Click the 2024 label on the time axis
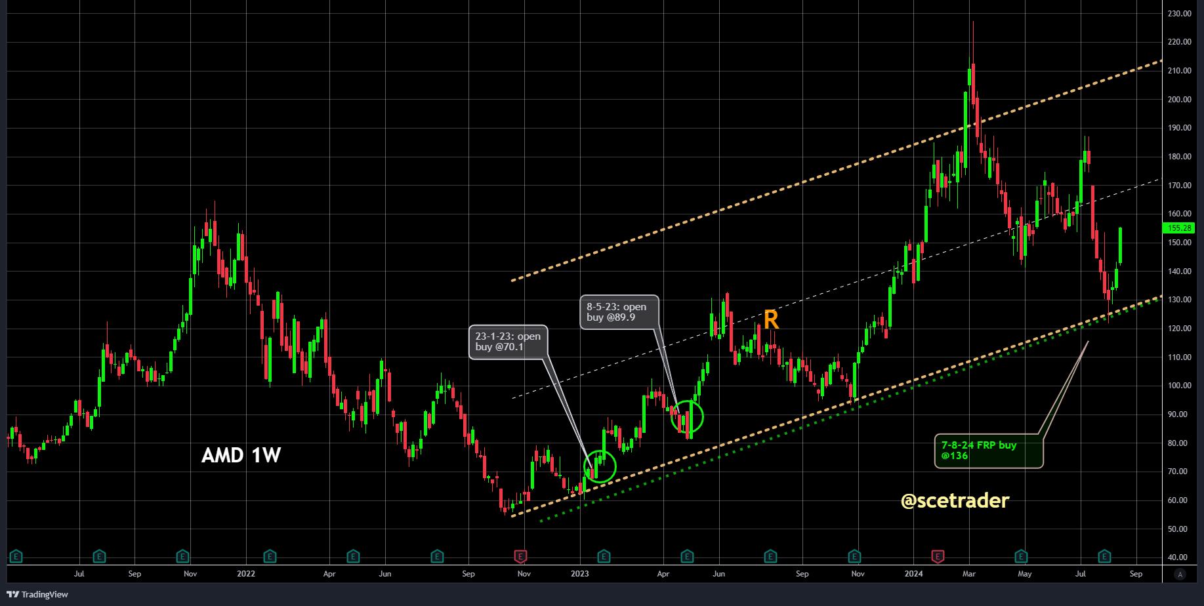 (x=913, y=574)
